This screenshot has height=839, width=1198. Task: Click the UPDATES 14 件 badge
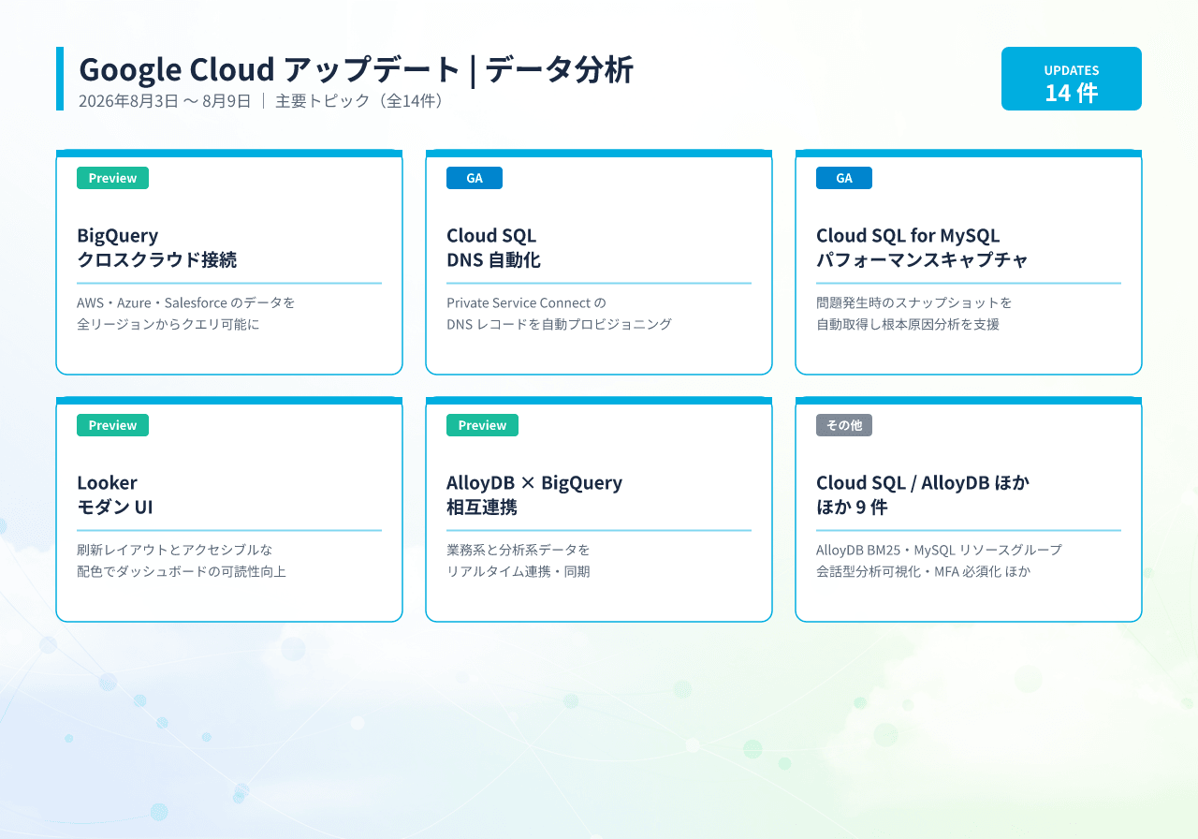click(x=1072, y=79)
